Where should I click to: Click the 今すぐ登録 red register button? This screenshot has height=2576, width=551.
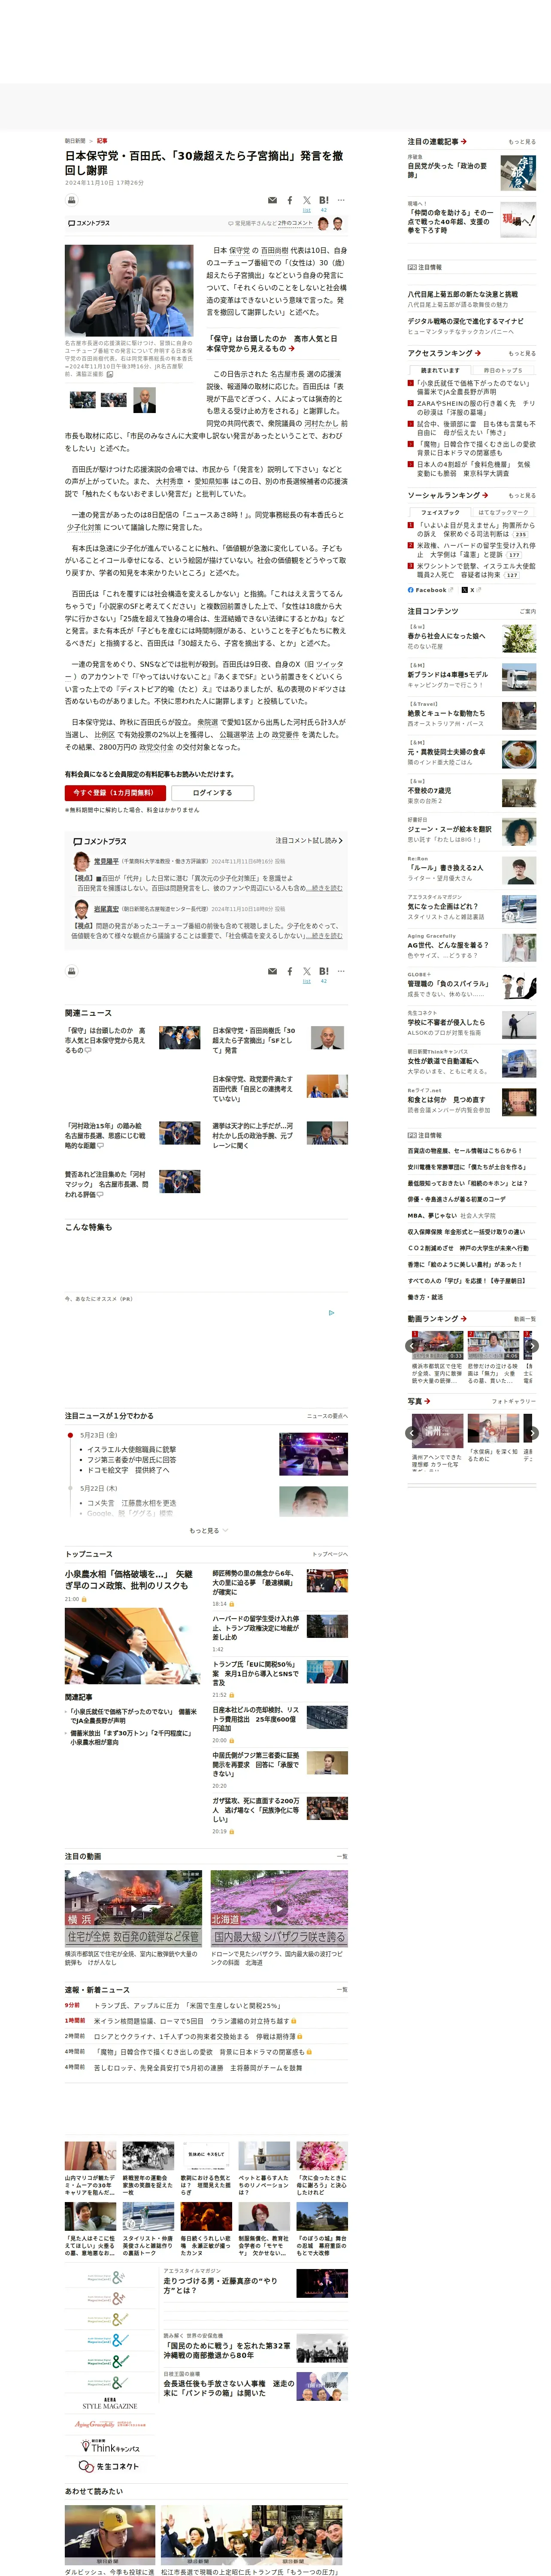coord(115,793)
